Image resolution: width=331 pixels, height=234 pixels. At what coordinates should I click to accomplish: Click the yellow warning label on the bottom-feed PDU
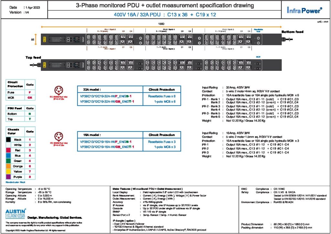tap(45, 39)
